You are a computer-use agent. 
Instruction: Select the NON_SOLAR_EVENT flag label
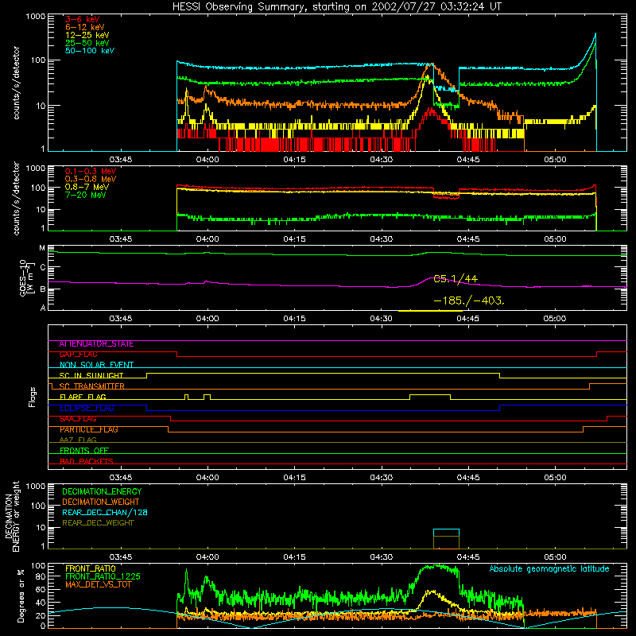[x=96, y=365]
